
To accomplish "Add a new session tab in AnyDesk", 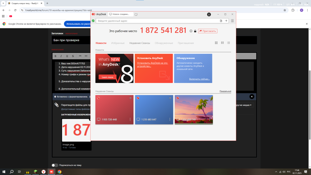I will (x=136, y=15).
